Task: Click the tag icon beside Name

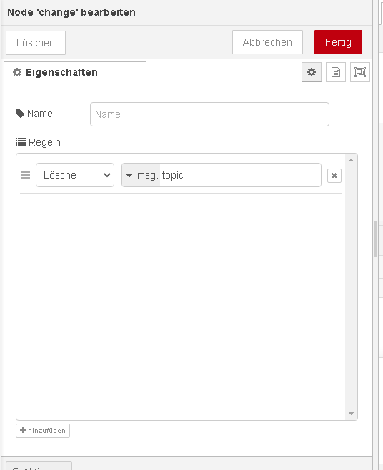Action: point(20,114)
